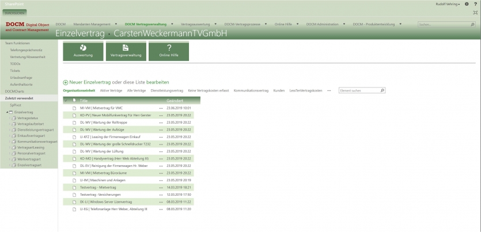
Task: Open the Online Hilfe nav dropdown arrow
Action: (297, 24)
